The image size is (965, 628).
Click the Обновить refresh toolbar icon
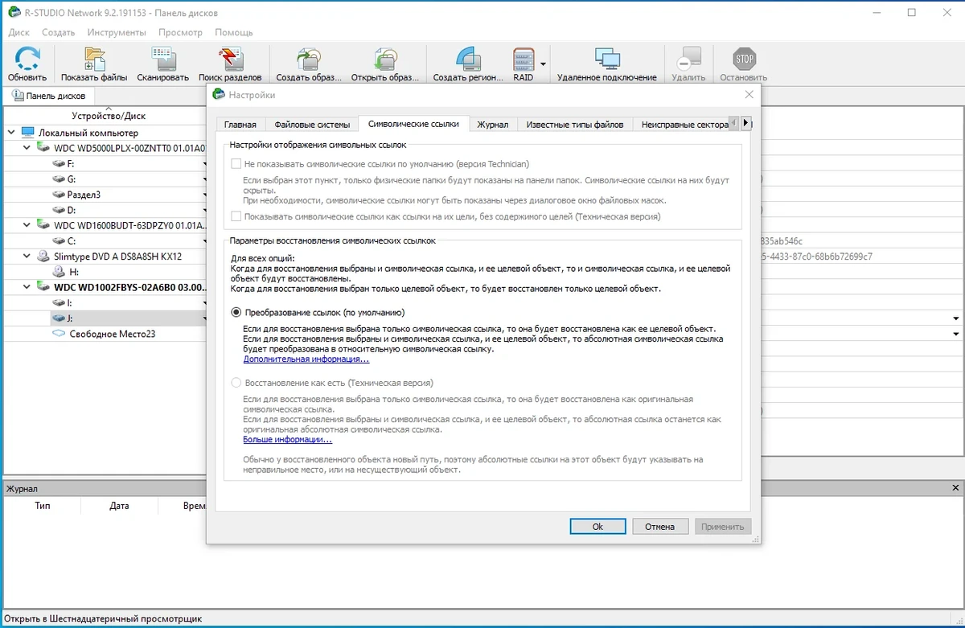(27, 59)
